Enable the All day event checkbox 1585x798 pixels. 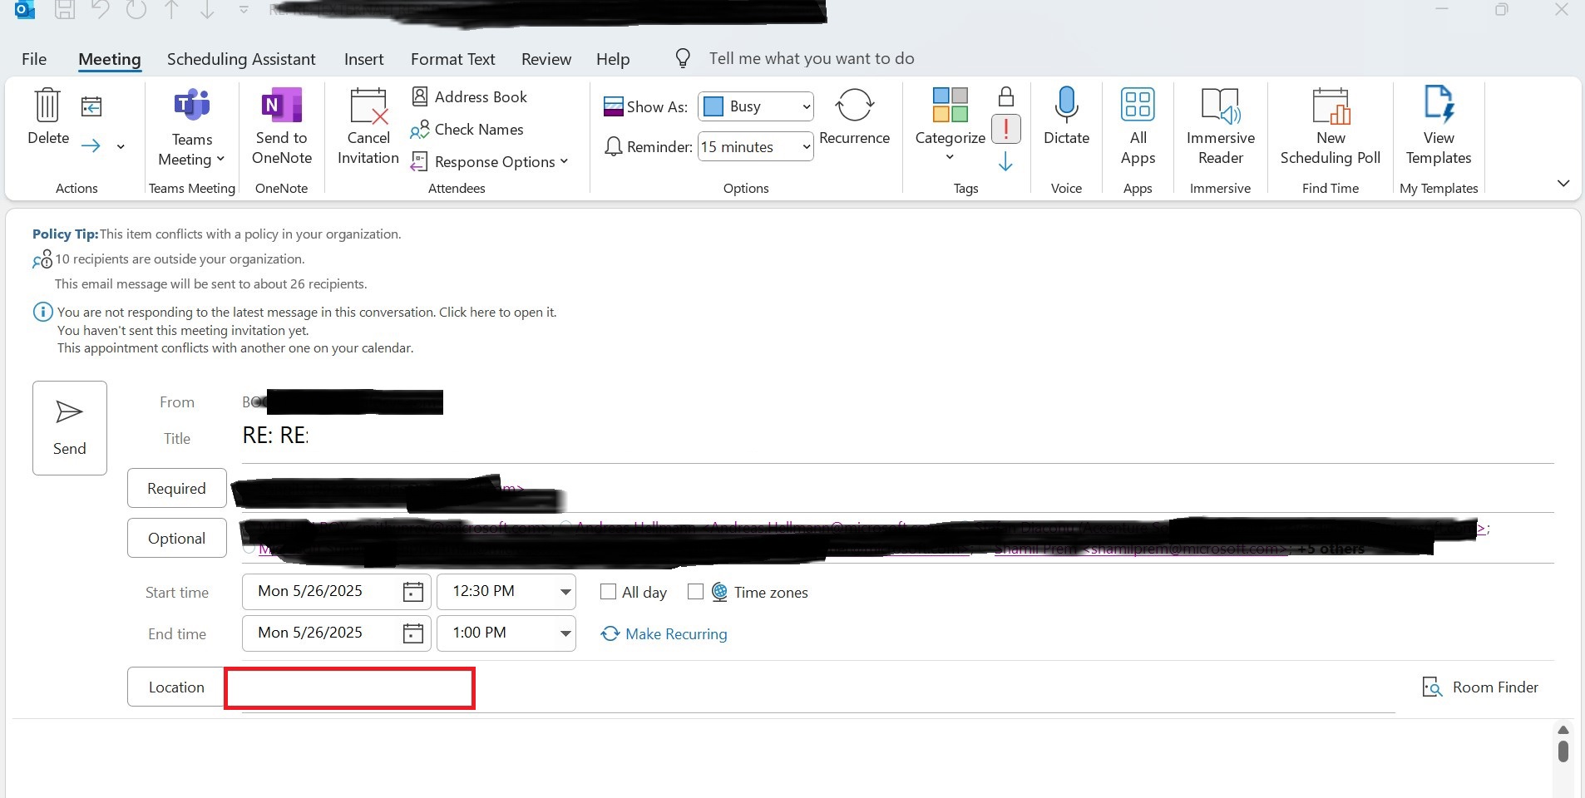[608, 592]
